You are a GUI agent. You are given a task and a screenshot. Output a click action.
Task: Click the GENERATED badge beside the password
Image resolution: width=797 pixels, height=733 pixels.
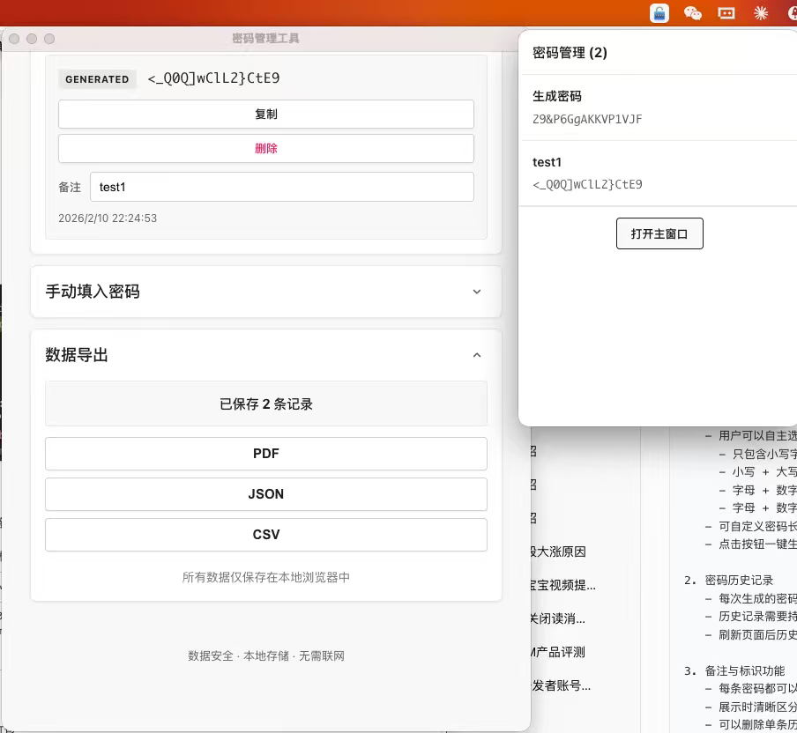(x=97, y=79)
